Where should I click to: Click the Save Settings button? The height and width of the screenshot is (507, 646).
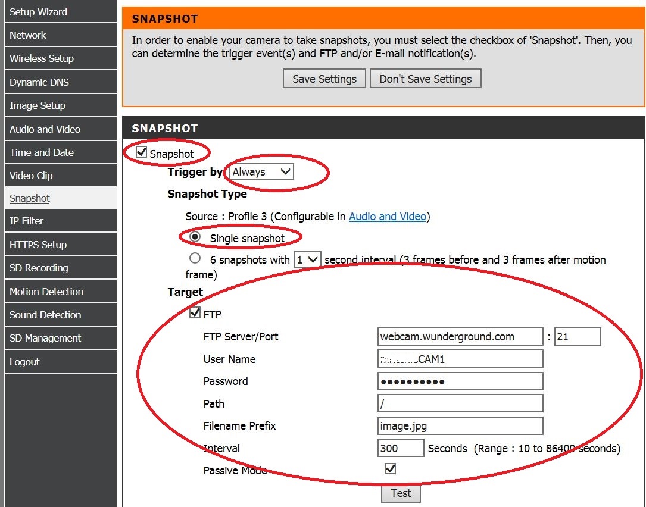tap(324, 79)
